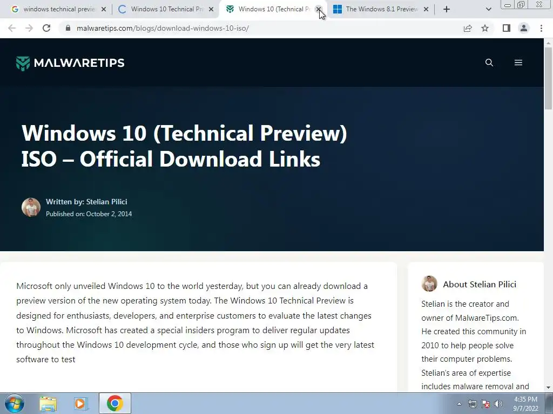Image resolution: width=553 pixels, height=414 pixels.
Task: Click the browser Forward arrow
Action: pos(29,28)
